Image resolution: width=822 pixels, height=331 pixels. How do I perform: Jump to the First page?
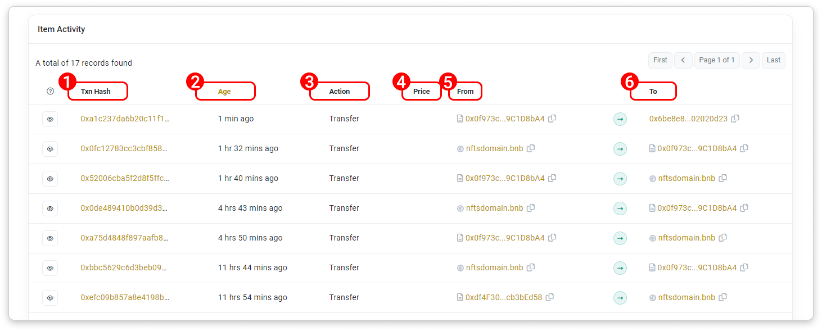click(660, 60)
